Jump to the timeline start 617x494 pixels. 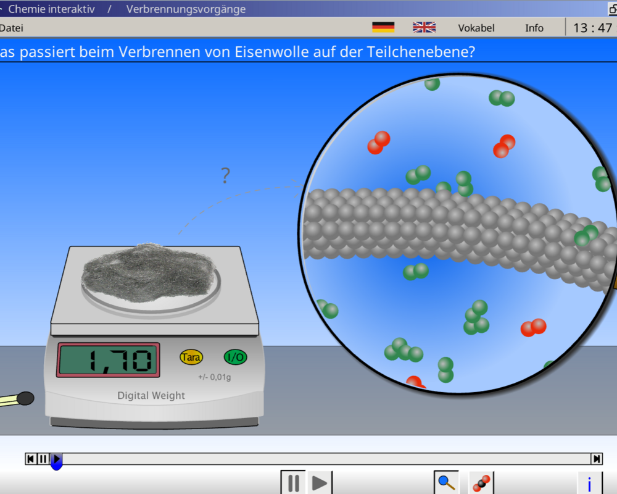[x=30, y=459]
